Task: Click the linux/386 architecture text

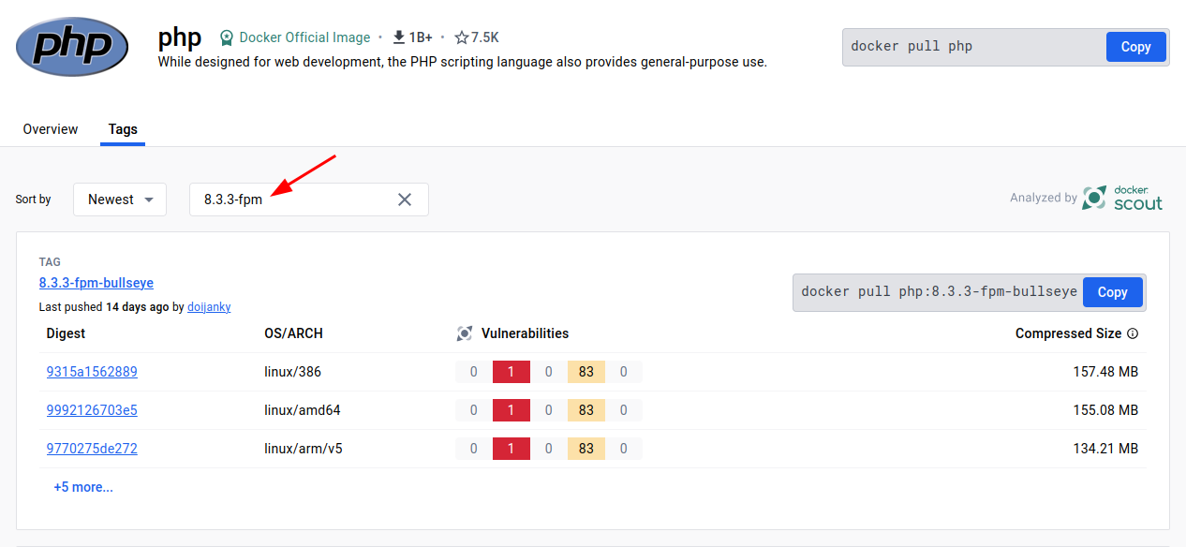Action: pos(293,372)
